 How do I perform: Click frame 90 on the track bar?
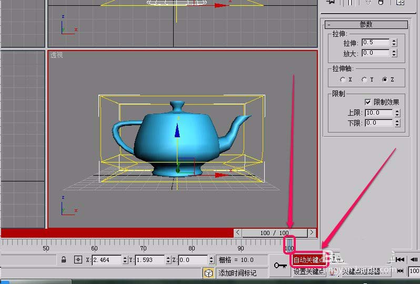(241, 248)
